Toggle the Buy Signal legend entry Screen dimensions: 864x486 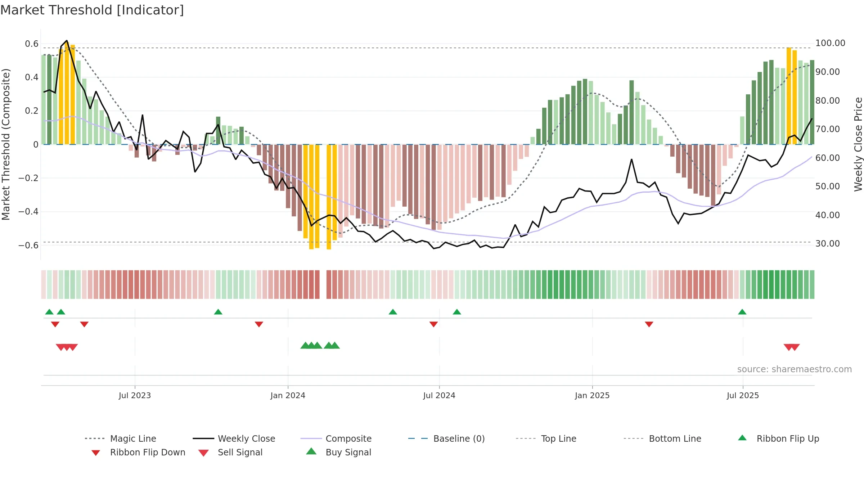[338, 452]
